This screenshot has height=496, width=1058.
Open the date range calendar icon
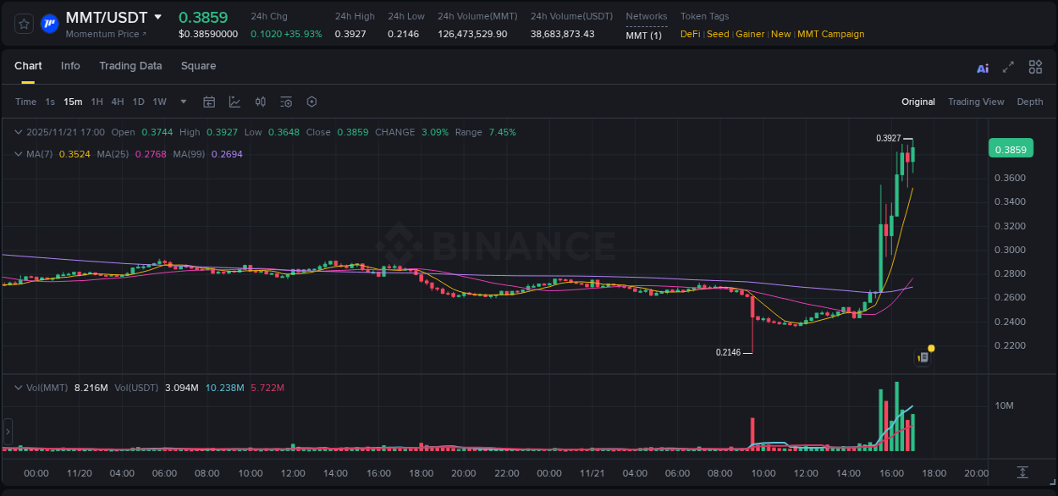209,102
